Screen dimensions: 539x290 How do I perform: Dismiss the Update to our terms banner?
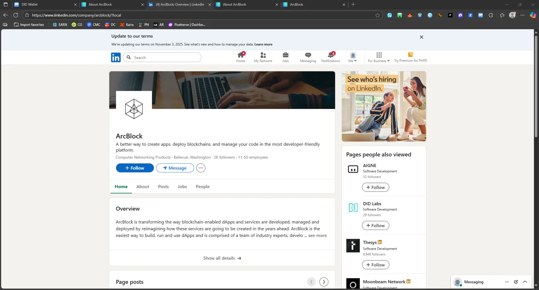click(x=421, y=37)
